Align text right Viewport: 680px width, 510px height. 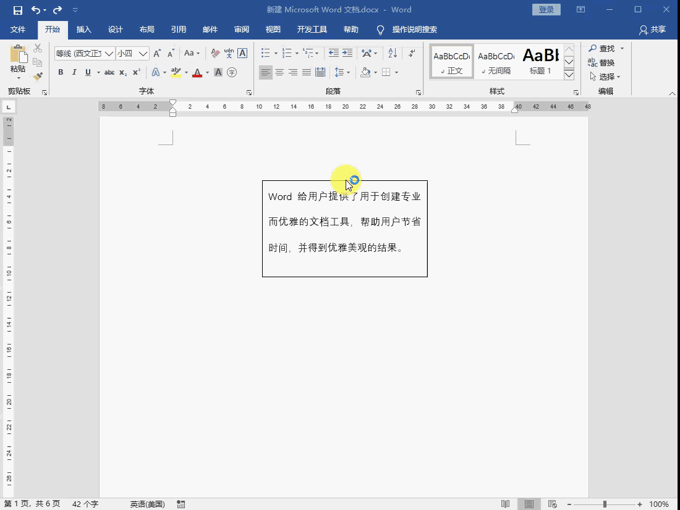pos(293,72)
